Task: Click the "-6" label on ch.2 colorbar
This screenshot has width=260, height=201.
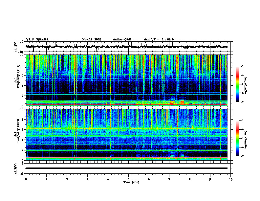Action: pyautogui.click(x=242, y=147)
